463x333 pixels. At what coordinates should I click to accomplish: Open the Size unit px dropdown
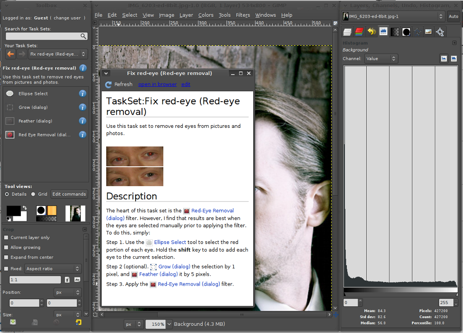click(x=68, y=315)
